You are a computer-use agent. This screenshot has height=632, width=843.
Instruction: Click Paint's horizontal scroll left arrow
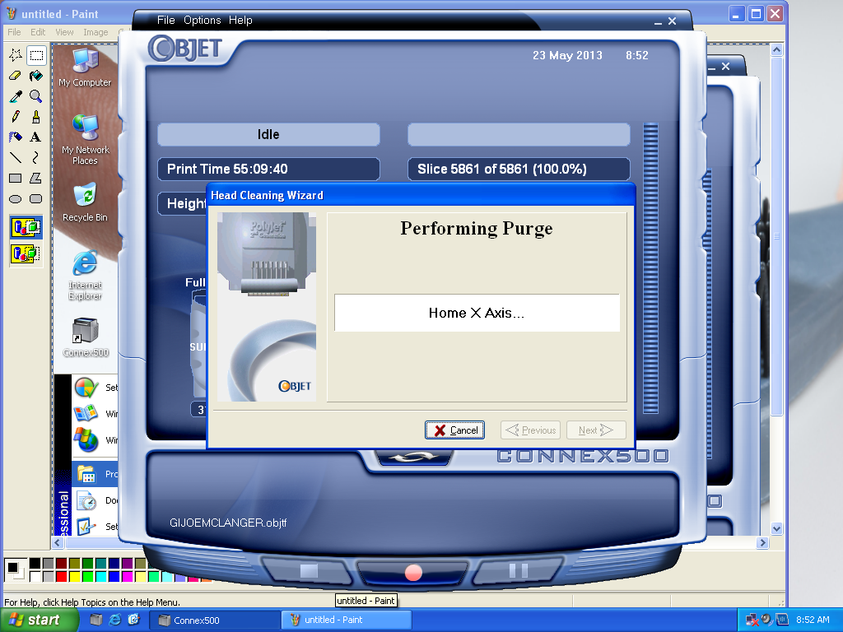[58, 543]
